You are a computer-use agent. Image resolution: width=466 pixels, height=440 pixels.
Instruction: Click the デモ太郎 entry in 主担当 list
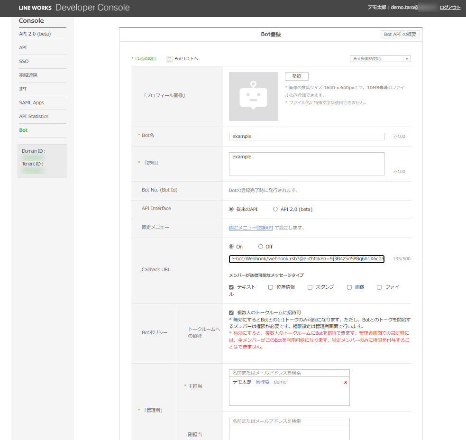coord(242,382)
